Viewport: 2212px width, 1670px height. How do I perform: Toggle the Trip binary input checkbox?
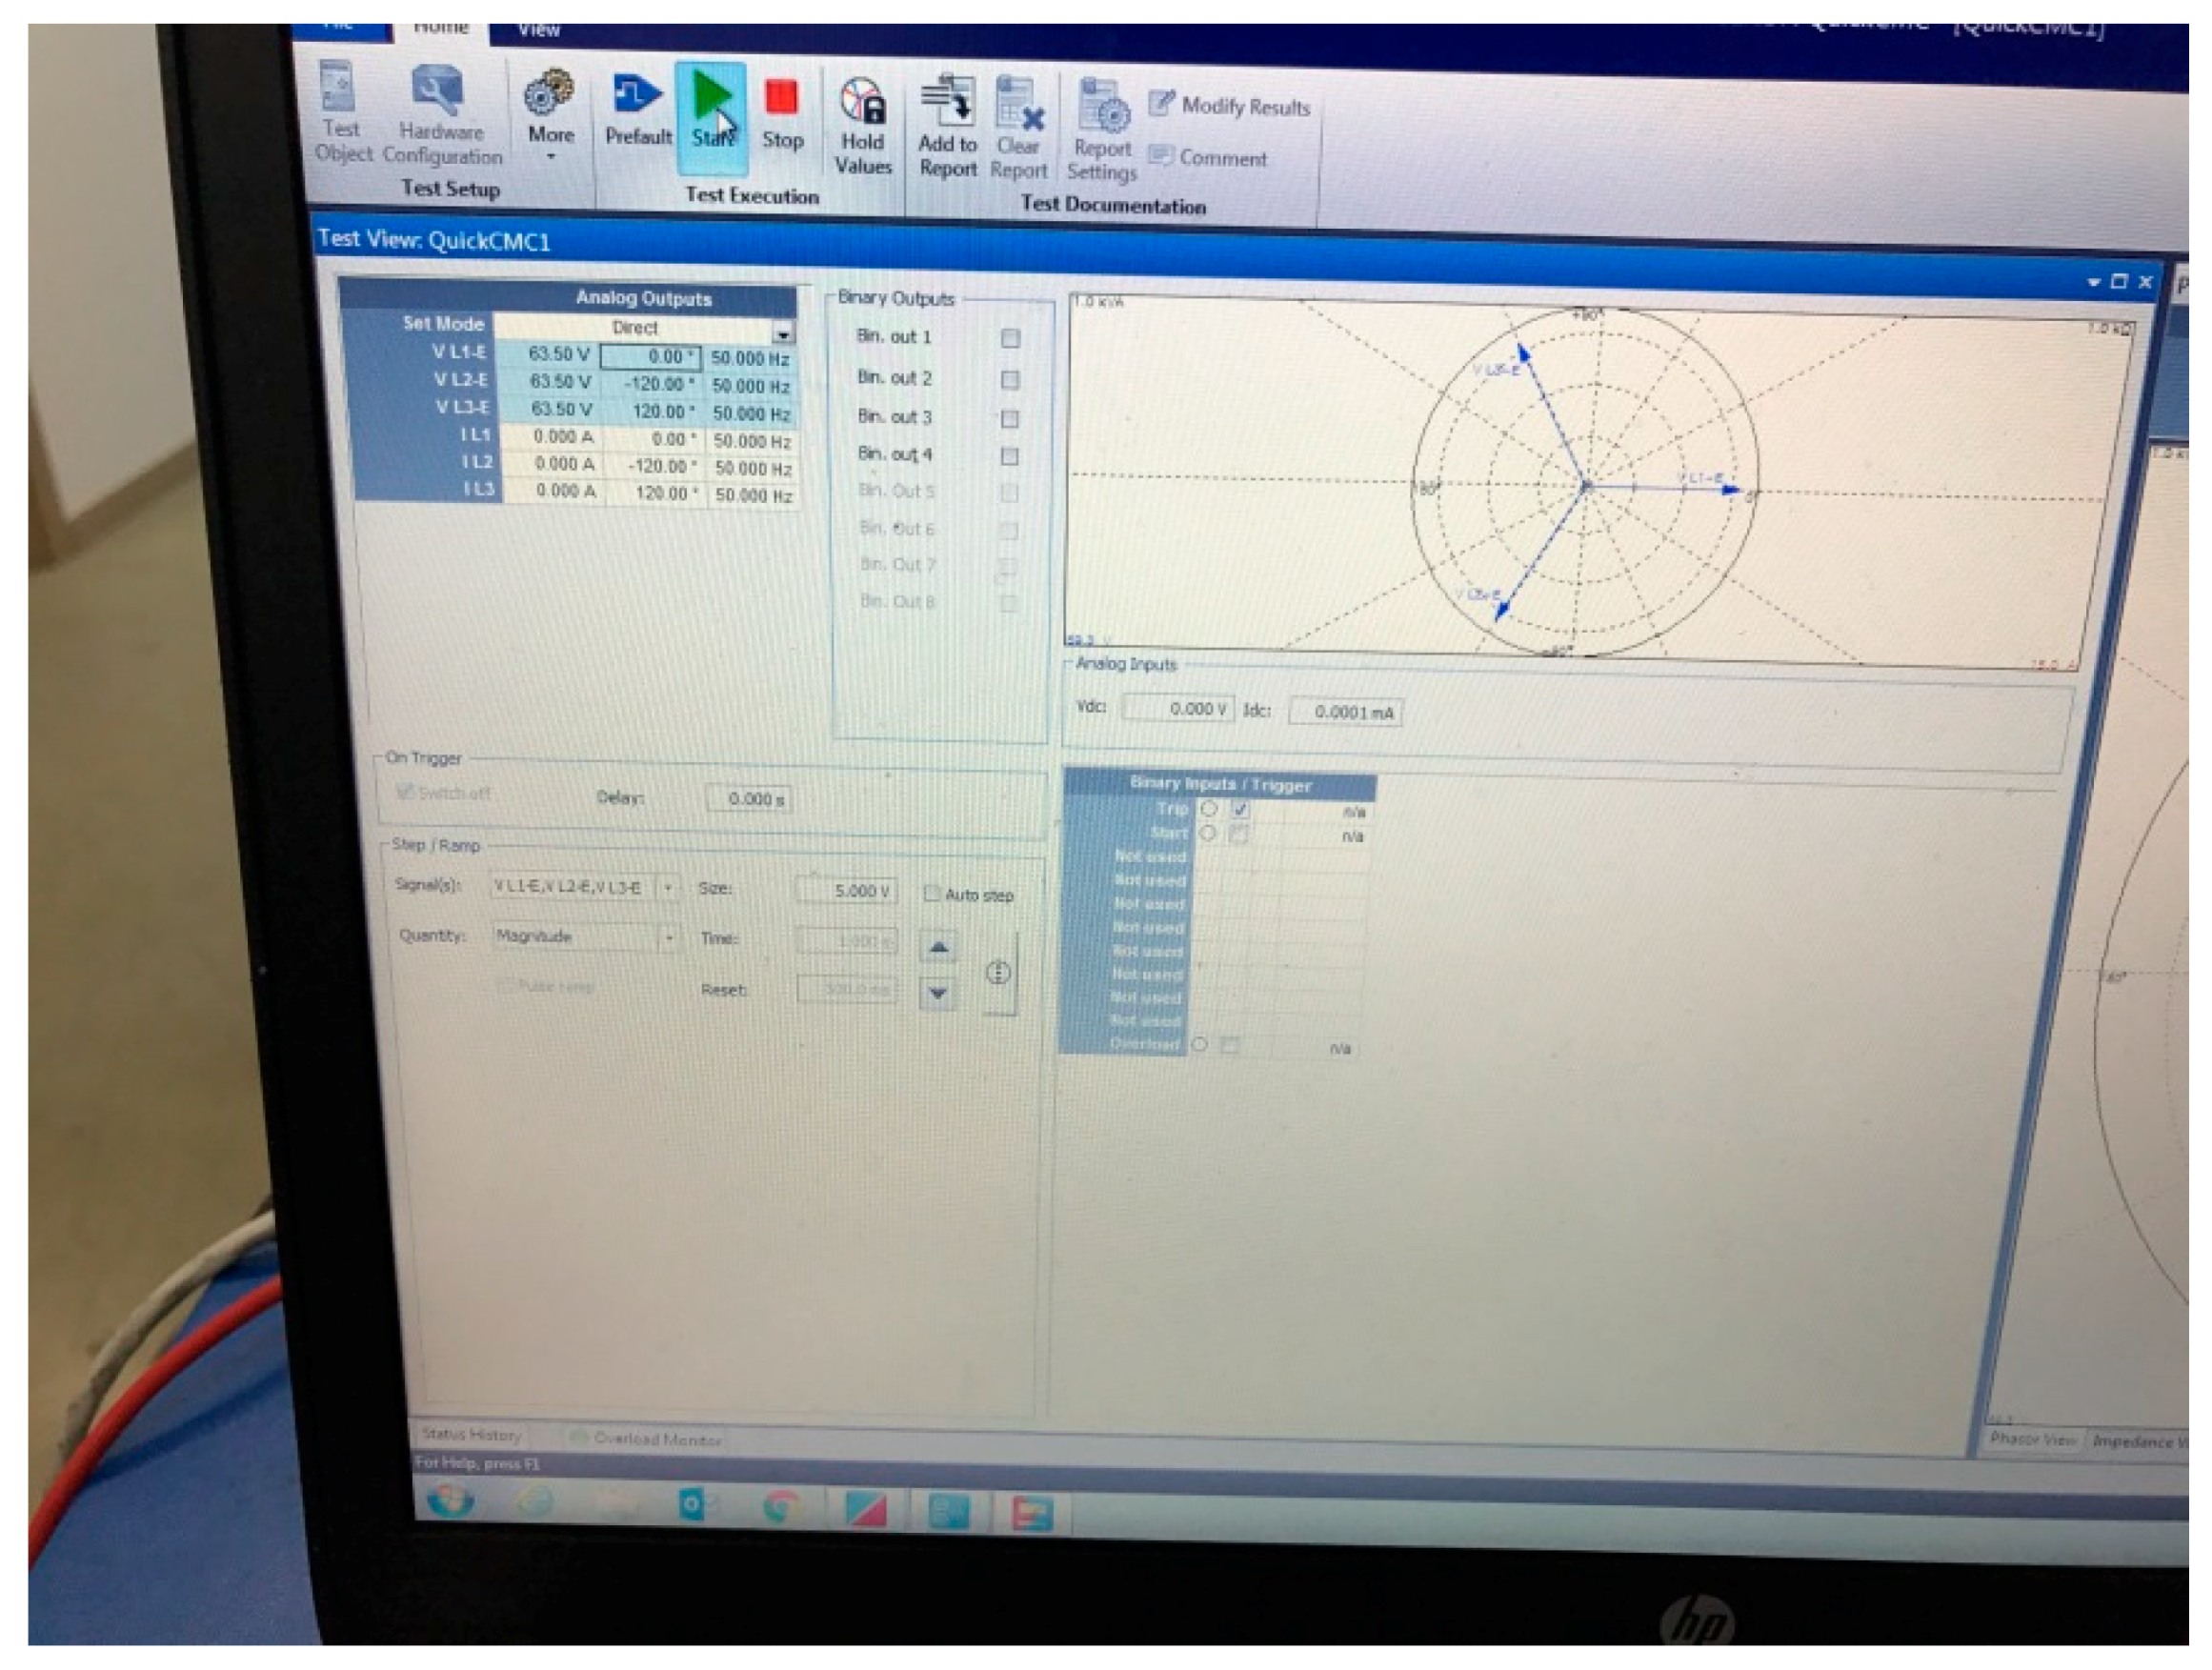pyautogui.click(x=1240, y=812)
